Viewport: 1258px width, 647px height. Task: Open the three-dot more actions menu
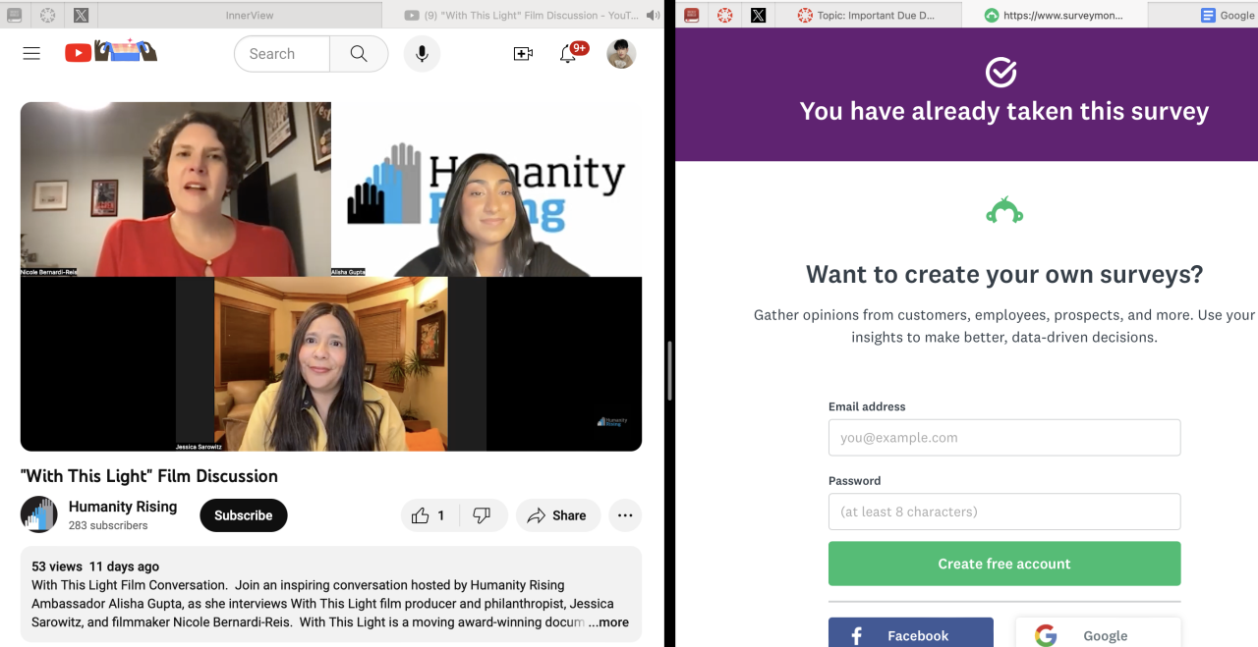click(x=625, y=515)
